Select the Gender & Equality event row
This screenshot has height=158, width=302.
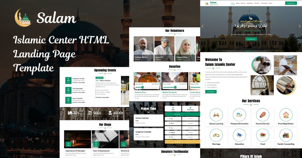79,100
